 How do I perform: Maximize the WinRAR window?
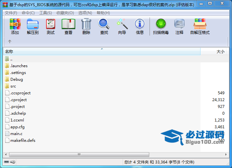pyautogui.click(x=210, y=3)
